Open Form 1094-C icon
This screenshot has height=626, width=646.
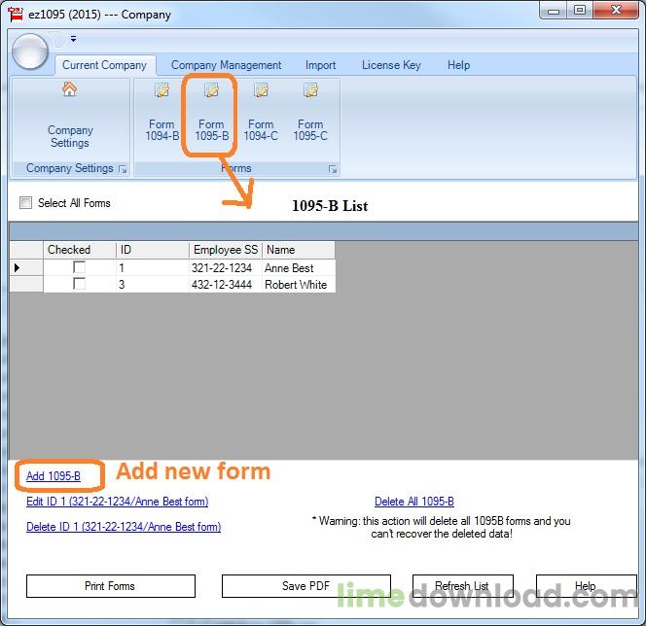coord(261,90)
